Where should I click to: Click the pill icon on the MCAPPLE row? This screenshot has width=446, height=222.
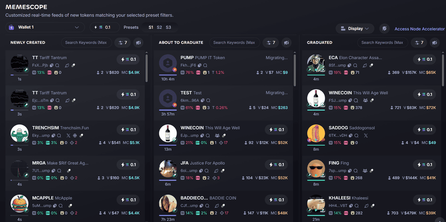pos(70,206)
